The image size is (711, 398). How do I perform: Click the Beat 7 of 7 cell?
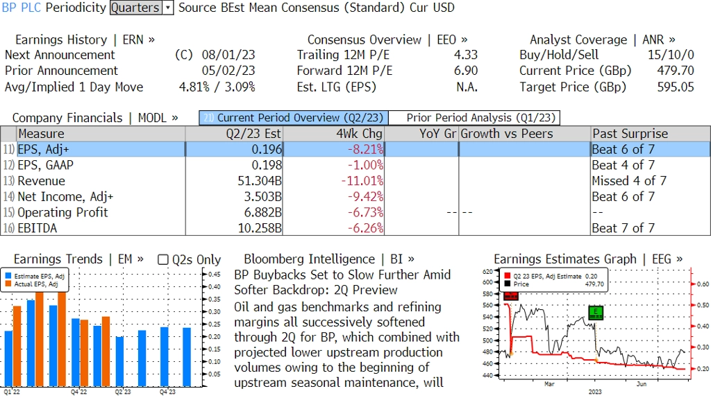623,228
